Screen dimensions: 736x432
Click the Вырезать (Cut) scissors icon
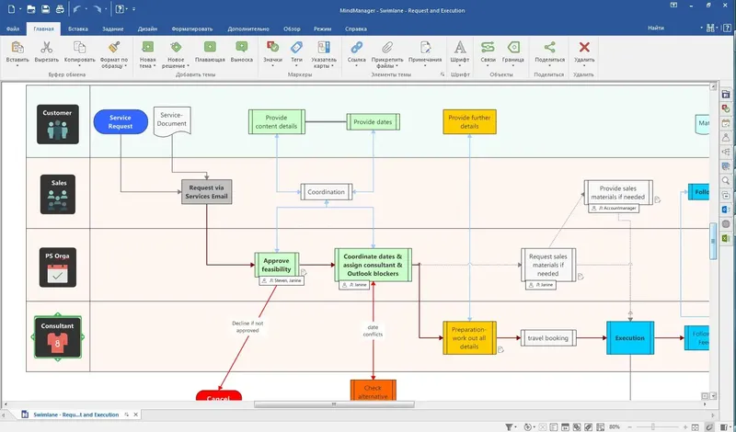[47, 48]
